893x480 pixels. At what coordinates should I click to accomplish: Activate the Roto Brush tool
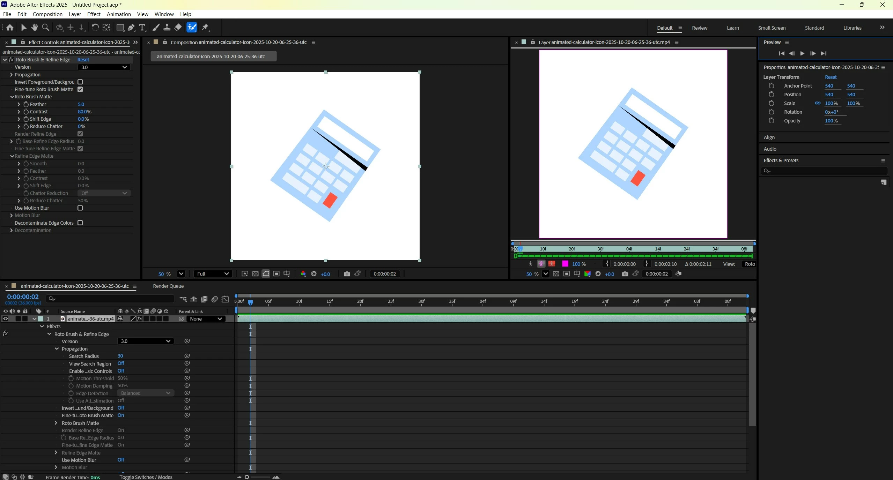click(x=192, y=27)
